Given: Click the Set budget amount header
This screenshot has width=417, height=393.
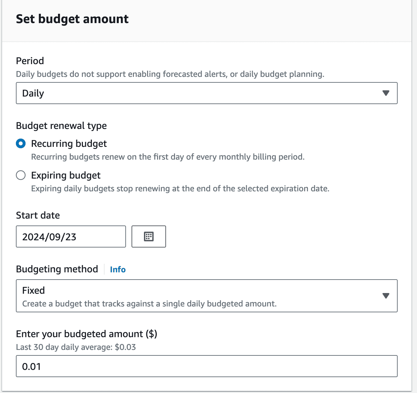Looking at the screenshot, I should coord(72,19).
